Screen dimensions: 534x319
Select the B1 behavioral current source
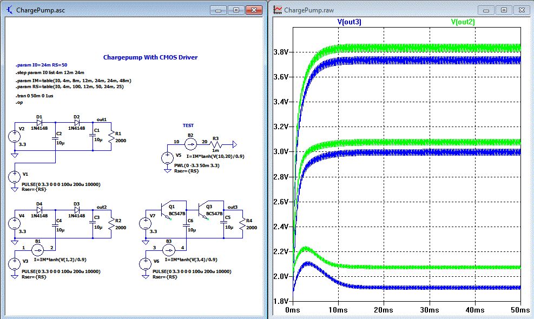click(x=37, y=250)
